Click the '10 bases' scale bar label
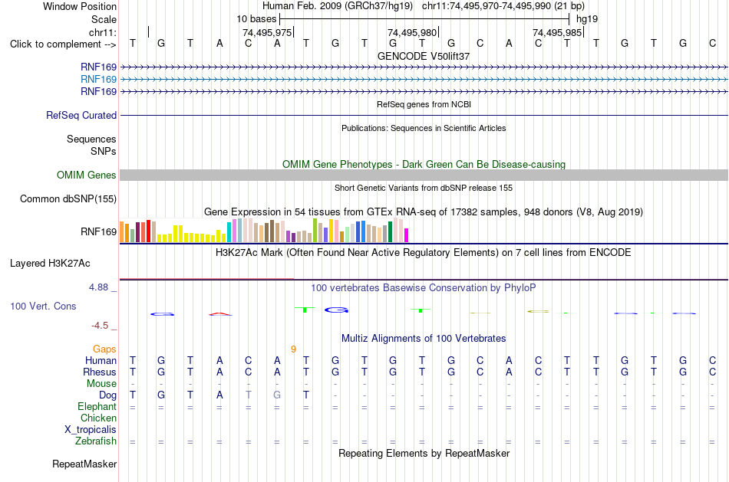Viewport: 729px width, 482px height. pos(256,19)
